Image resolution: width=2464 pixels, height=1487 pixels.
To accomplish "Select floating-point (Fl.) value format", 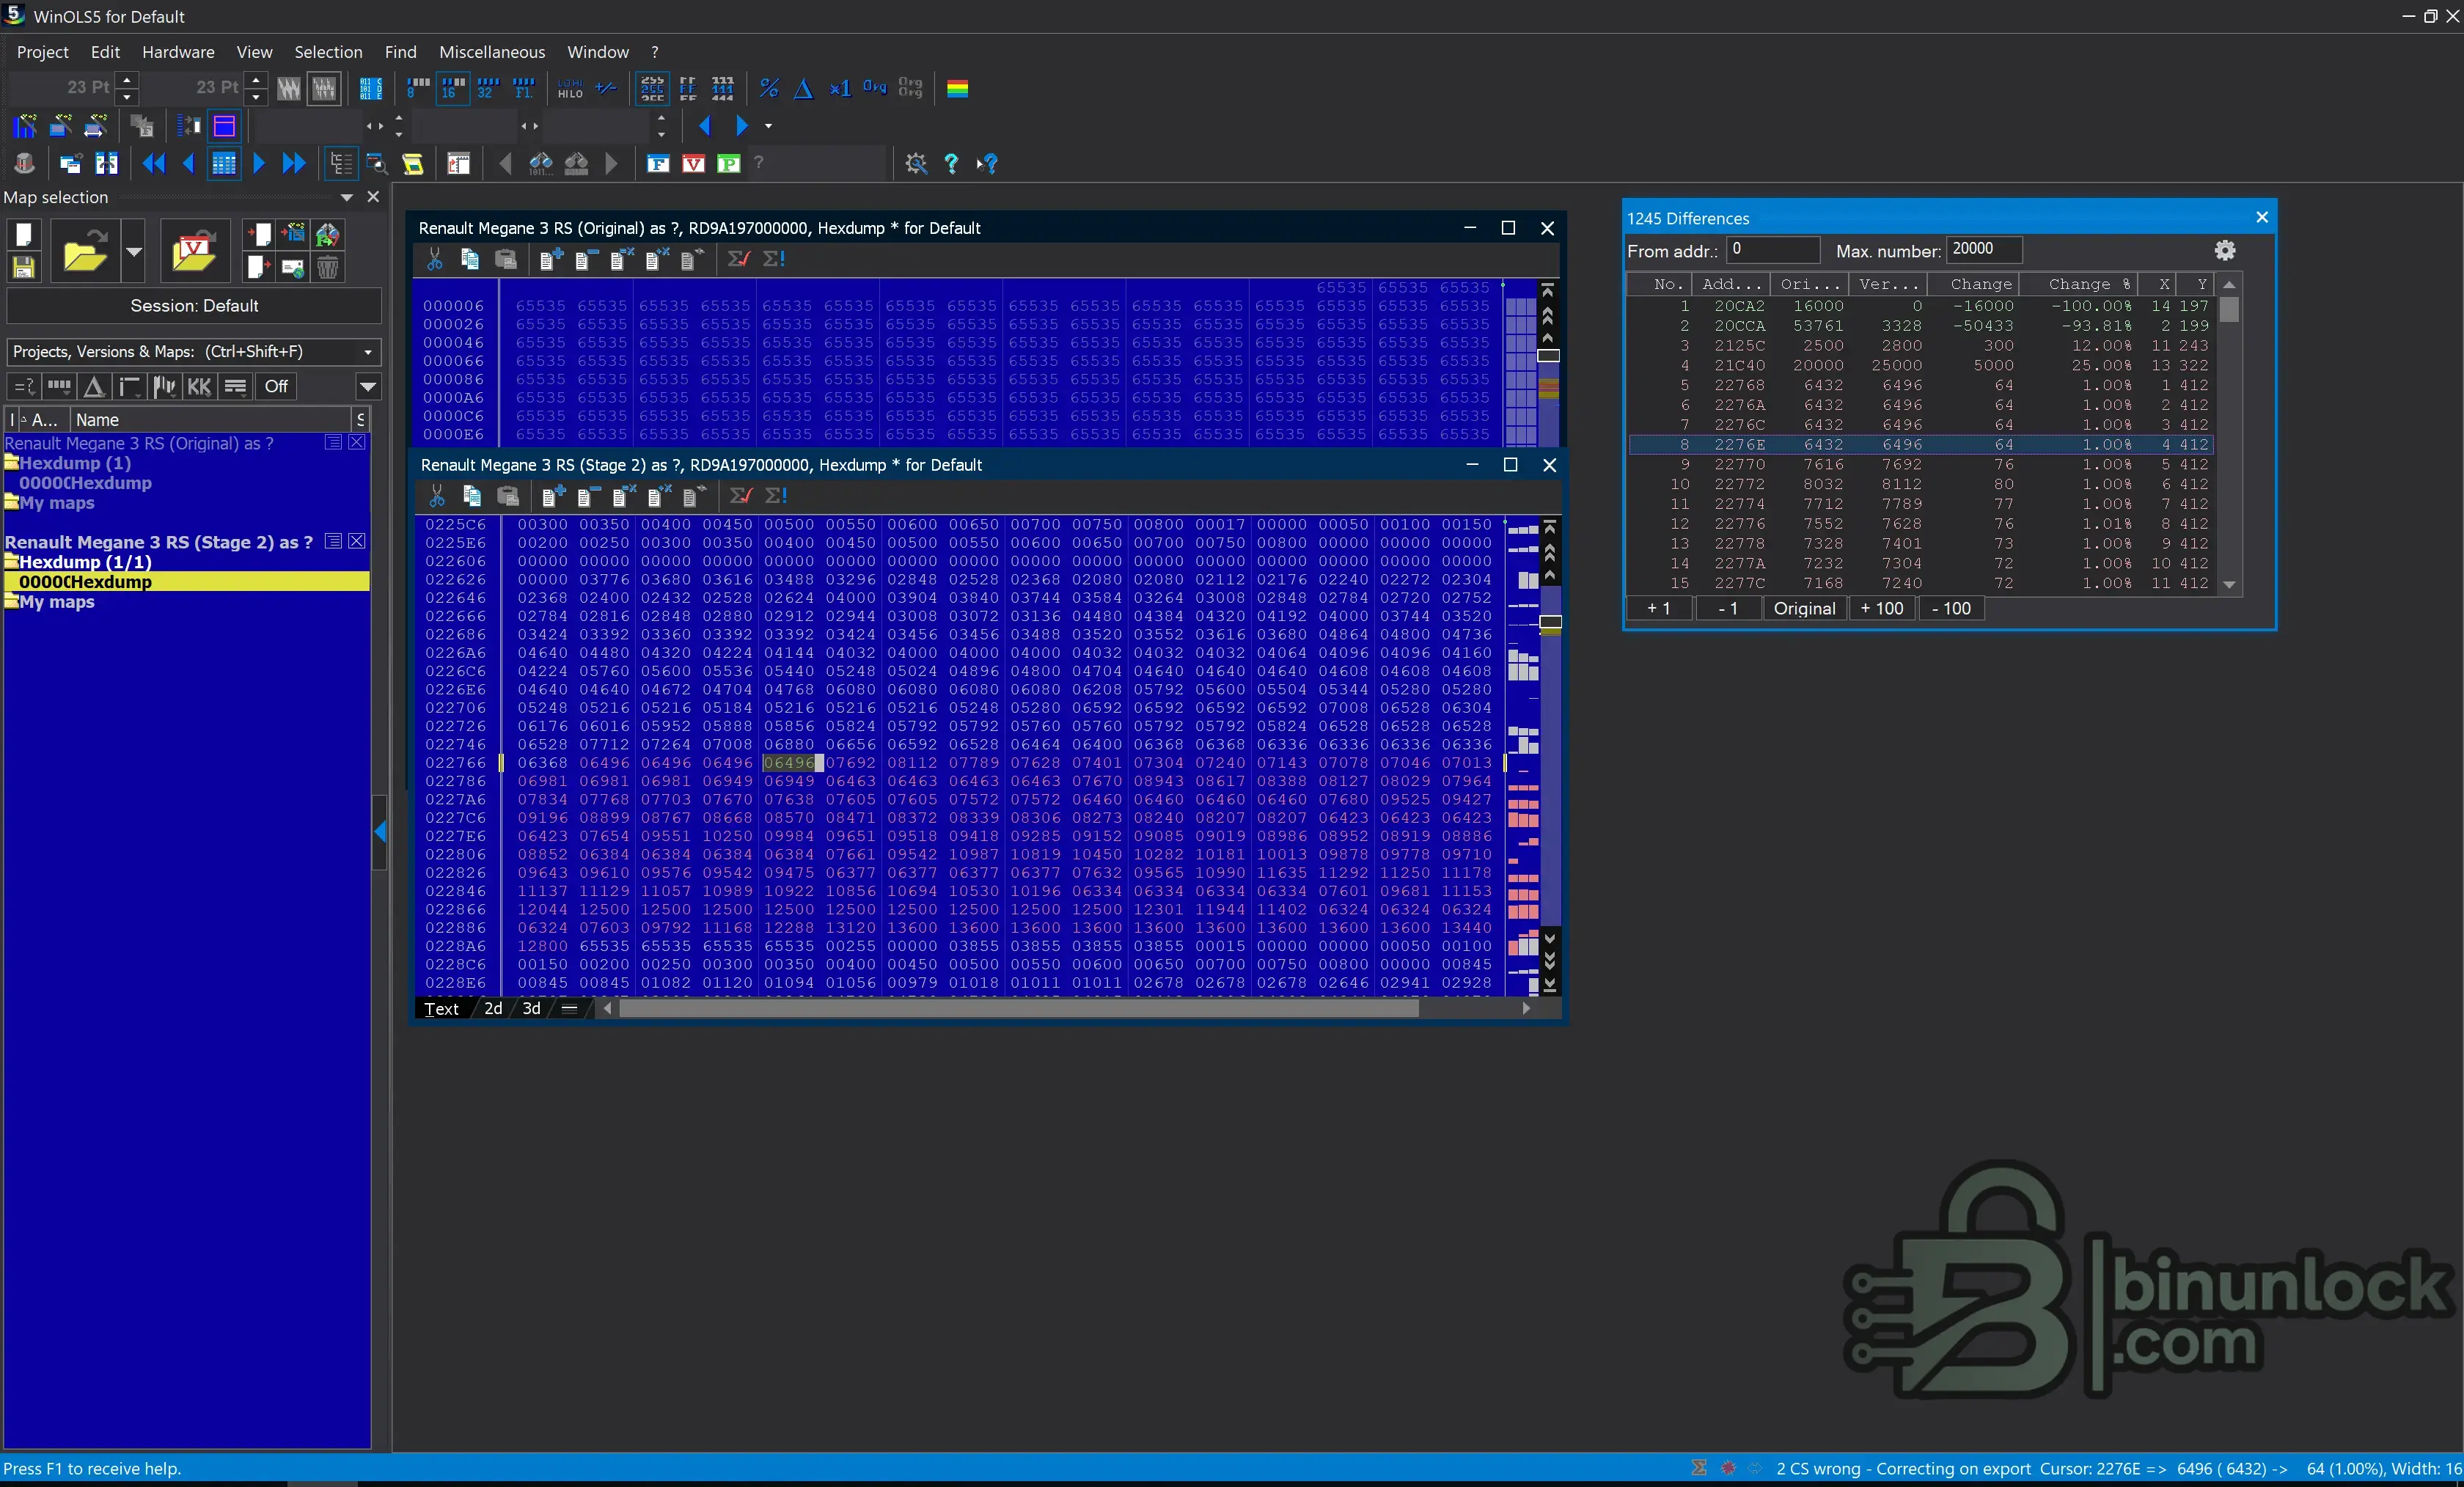I will pos(523,88).
